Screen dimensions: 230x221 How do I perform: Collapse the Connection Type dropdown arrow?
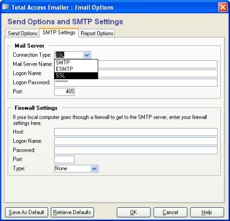pyautogui.click(x=87, y=55)
